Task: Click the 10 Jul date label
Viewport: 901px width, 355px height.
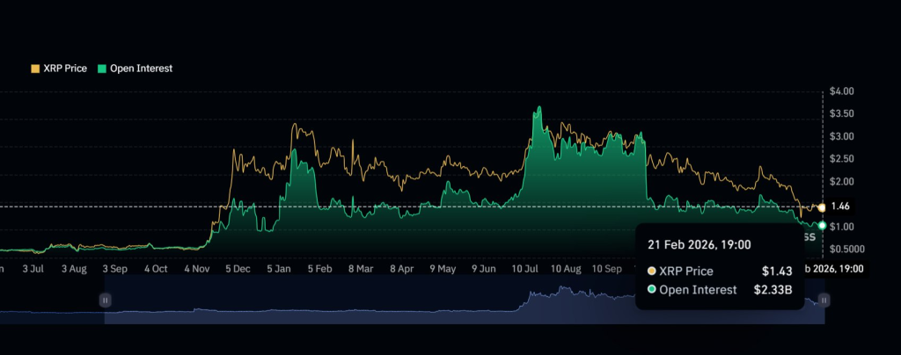Action: (x=524, y=268)
